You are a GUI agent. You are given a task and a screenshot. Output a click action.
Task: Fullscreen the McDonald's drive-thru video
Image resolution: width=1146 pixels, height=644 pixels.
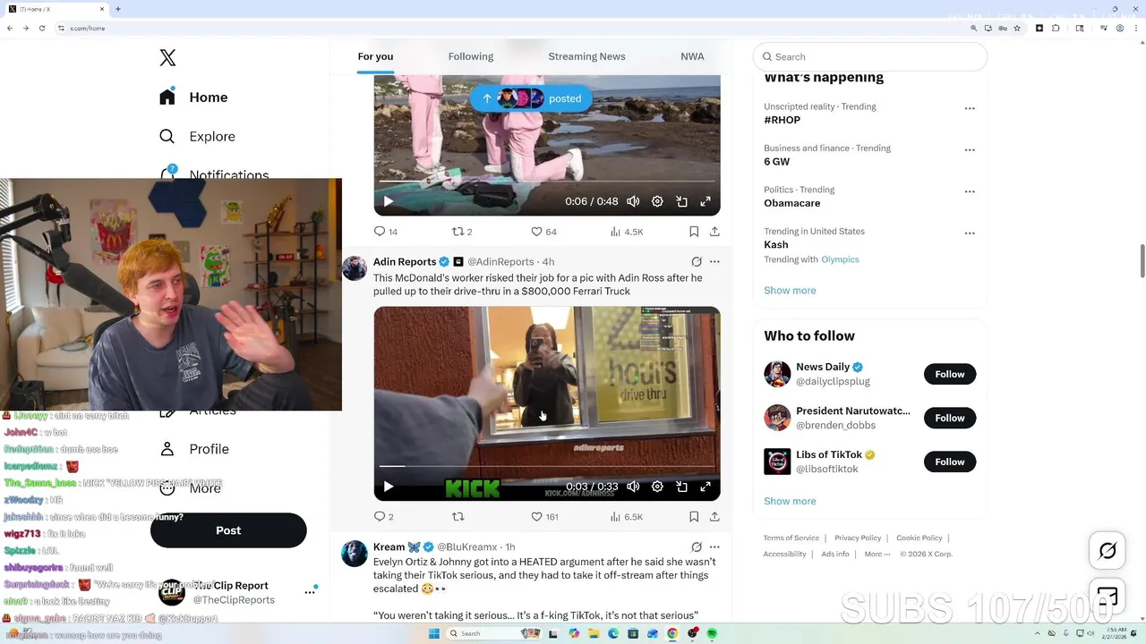tap(706, 487)
